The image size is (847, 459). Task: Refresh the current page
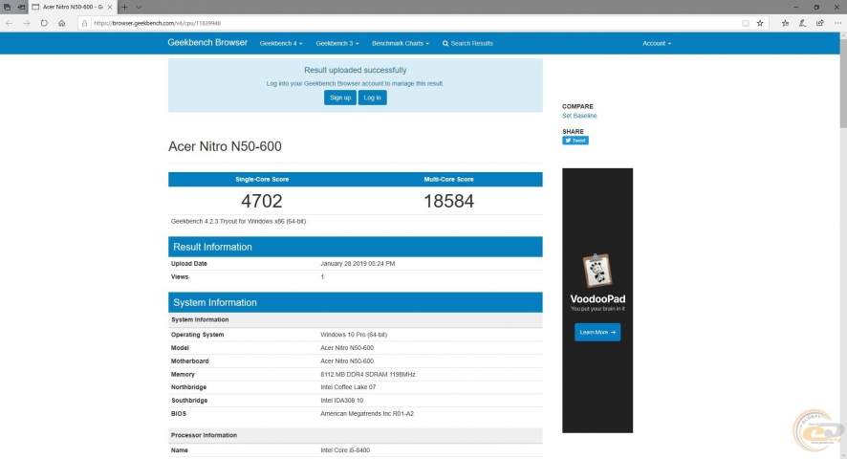click(x=44, y=23)
